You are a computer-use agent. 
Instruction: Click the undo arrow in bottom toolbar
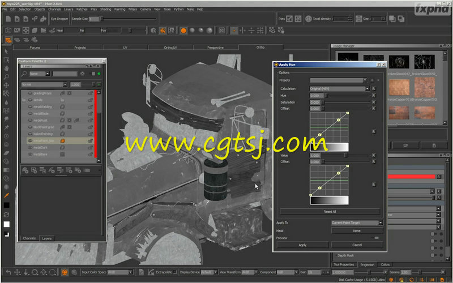pyautogui.click(x=8, y=272)
